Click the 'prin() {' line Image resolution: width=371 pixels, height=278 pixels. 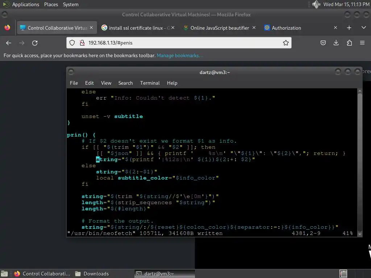[81, 135]
